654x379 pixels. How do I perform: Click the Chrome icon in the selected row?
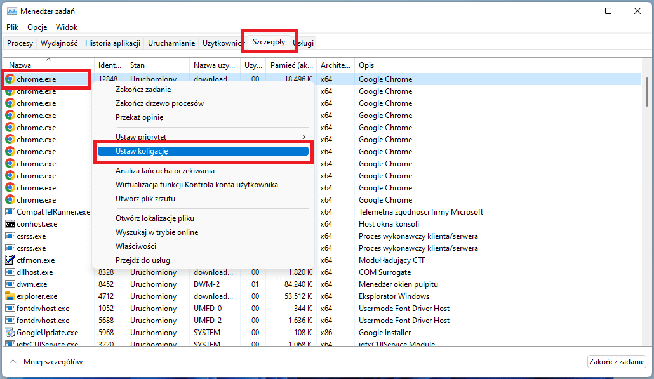[x=10, y=79]
